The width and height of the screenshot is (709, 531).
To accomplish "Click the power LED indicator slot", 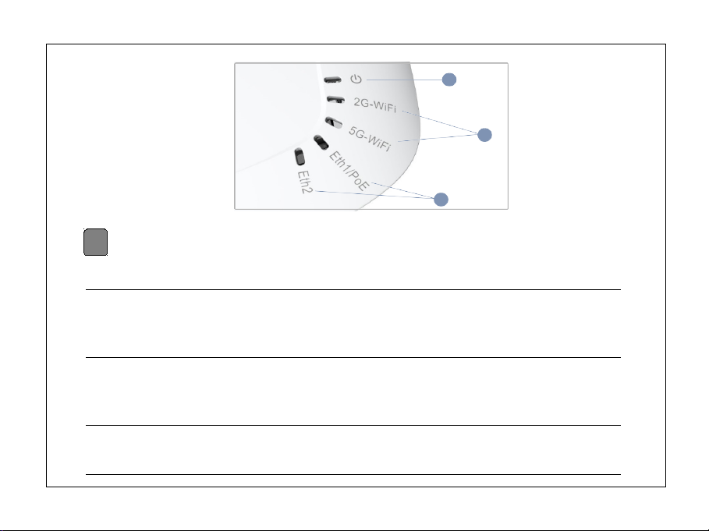I will [332, 80].
